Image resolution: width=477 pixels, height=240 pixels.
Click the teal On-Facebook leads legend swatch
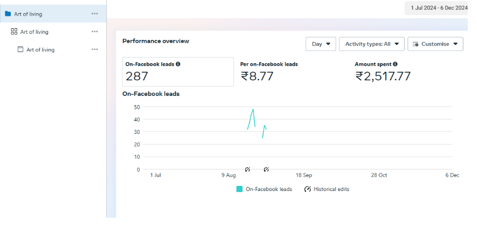click(240, 189)
